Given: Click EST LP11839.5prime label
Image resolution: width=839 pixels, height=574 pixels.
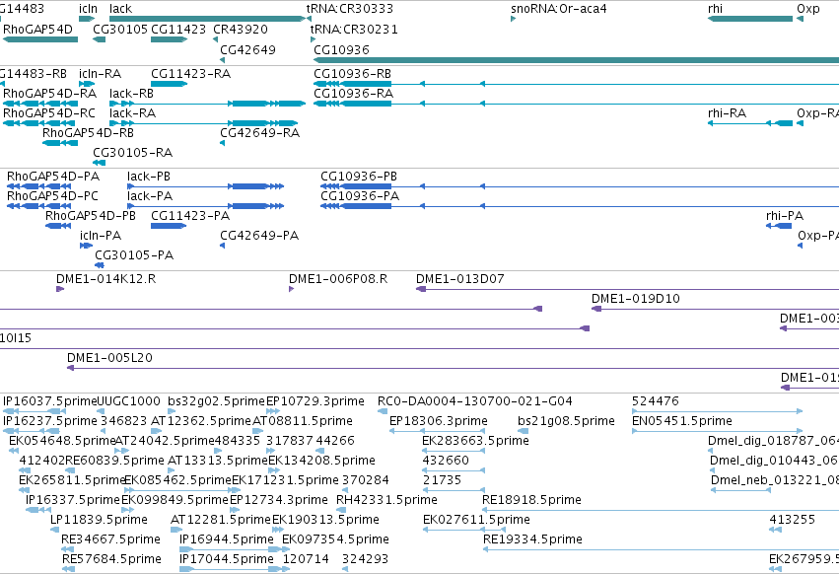Looking at the screenshot, I should (99, 520).
